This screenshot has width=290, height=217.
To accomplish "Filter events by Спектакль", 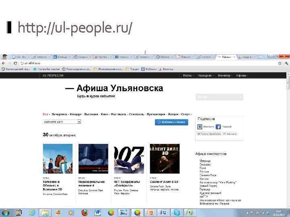I will coord(137,114).
